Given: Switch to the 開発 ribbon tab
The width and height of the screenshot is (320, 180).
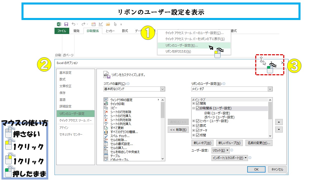Looking at the screenshot, I should (x=76, y=31).
